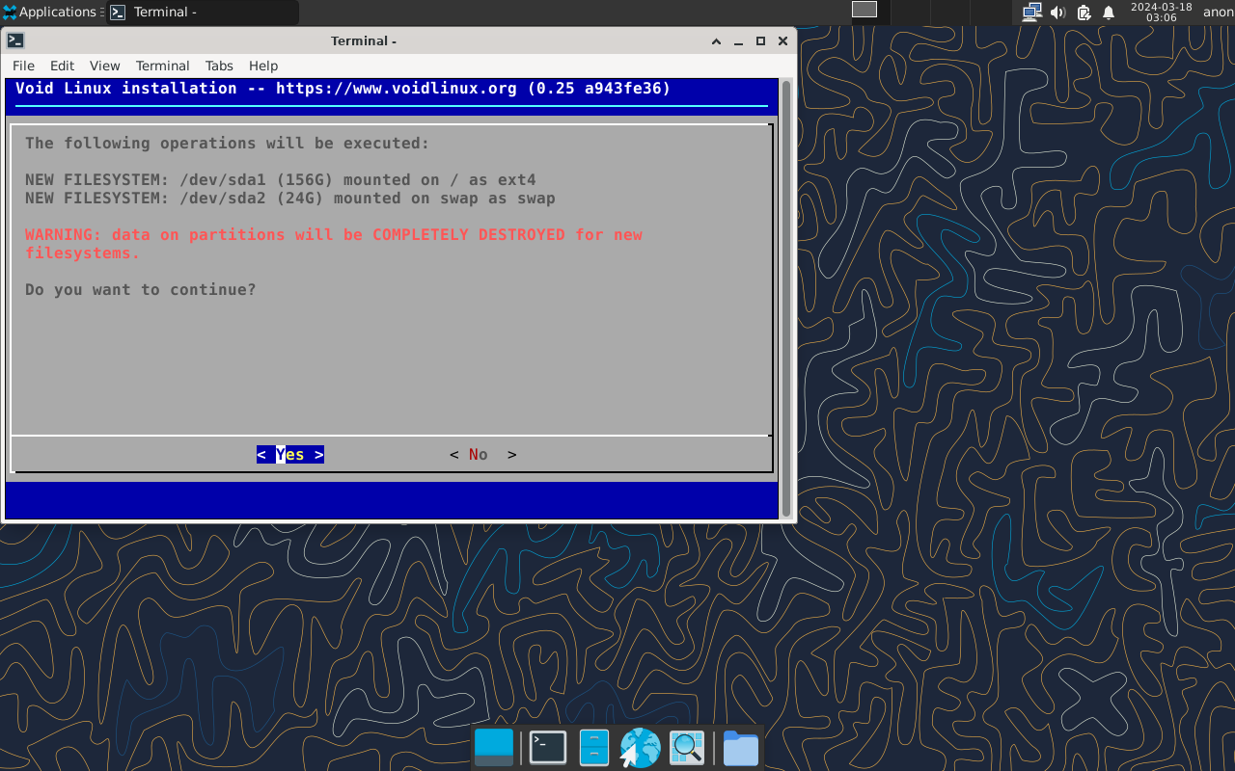1235x771 pixels.
Task: Click the Terminal vertical scrollbar
Action: [786, 299]
